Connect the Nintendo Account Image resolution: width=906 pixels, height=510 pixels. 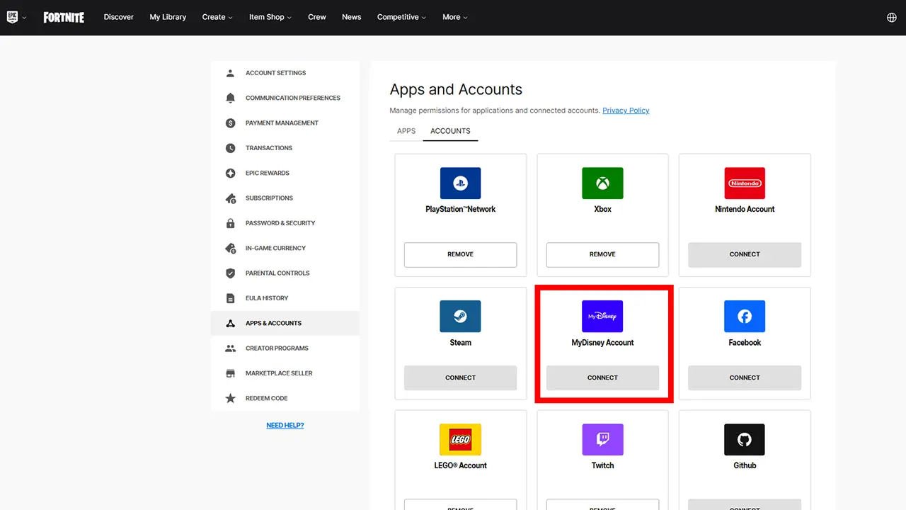[x=745, y=254]
